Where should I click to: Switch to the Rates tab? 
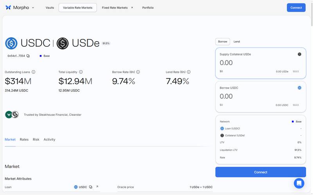[24, 140]
